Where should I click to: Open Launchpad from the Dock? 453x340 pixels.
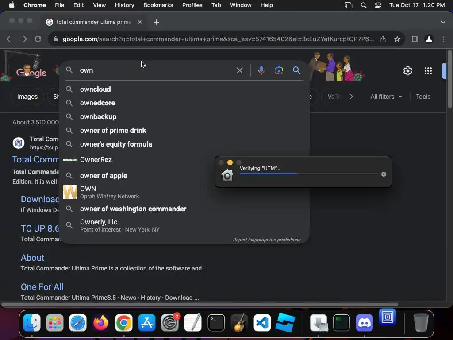[x=54, y=323]
